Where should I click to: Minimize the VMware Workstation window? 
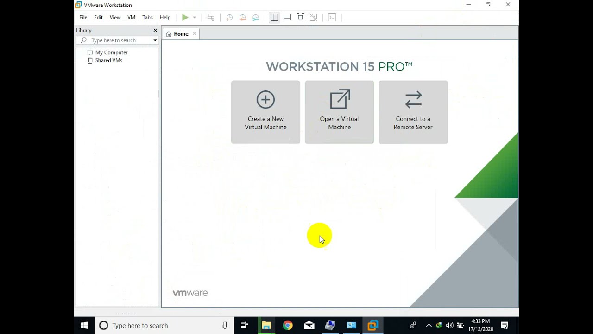click(x=468, y=5)
